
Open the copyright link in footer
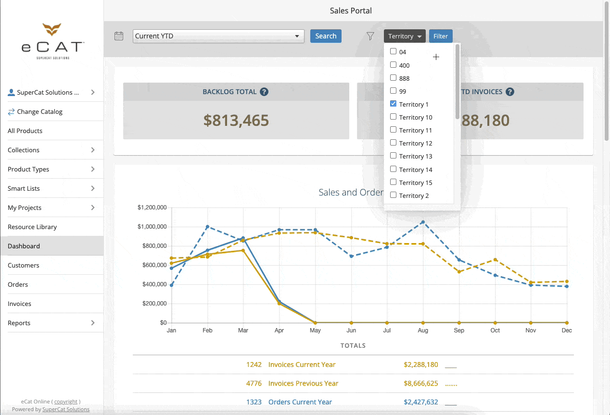tap(66, 402)
